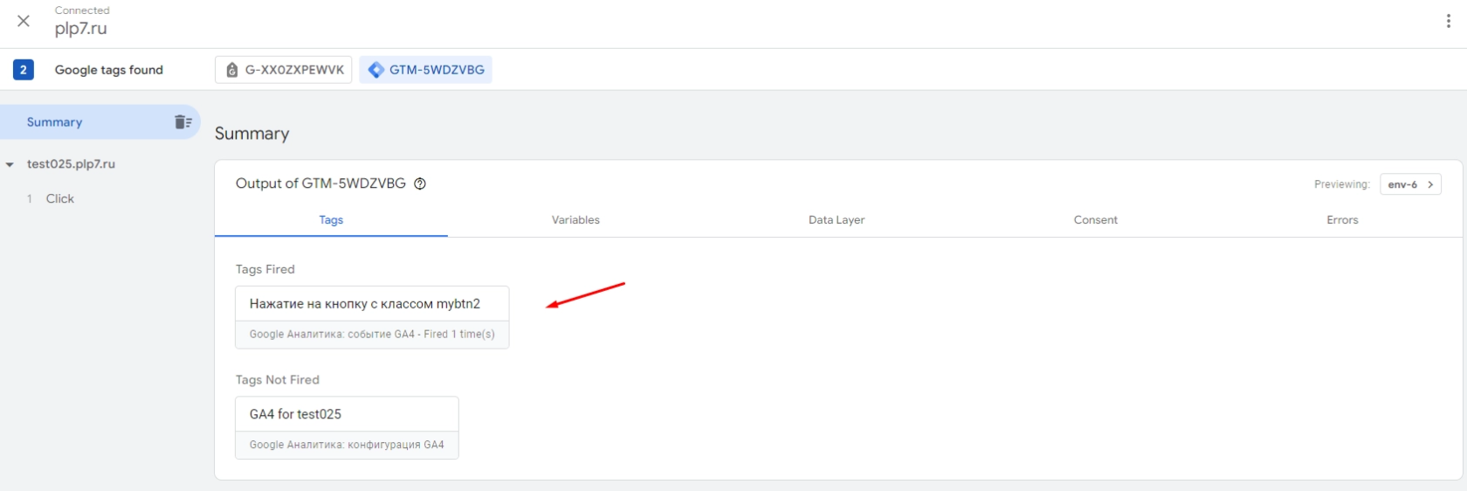
Task: Click the Output of GTM-5WDZVBG title
Action: tap(320, 183)
